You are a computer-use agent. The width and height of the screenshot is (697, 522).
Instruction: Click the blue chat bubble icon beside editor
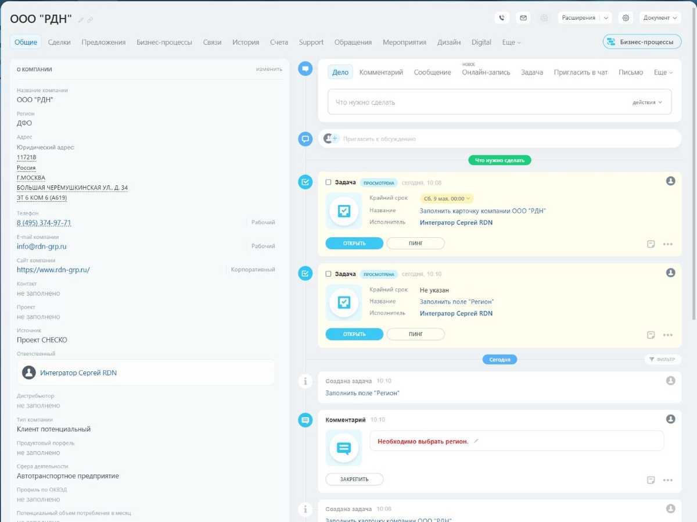pos(305,69)
